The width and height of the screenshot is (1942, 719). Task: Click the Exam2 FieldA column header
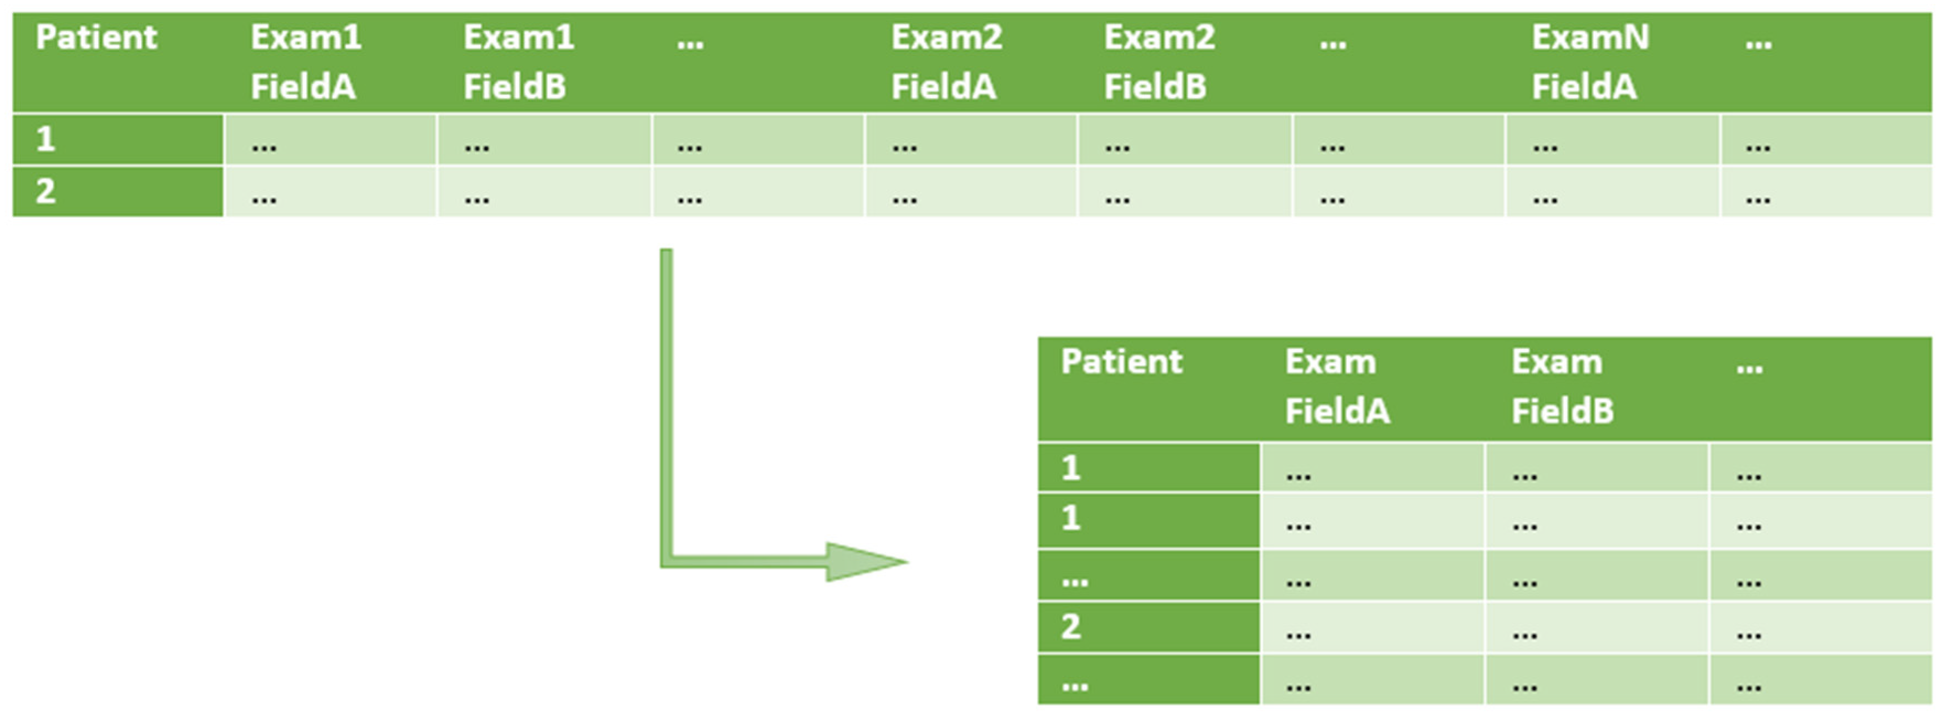(x=947, y=62)
